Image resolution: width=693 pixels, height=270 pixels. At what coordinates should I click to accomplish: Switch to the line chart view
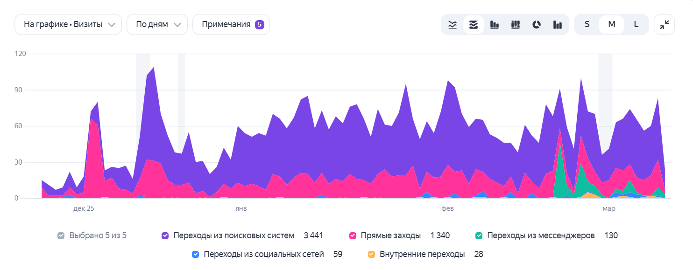452,24
